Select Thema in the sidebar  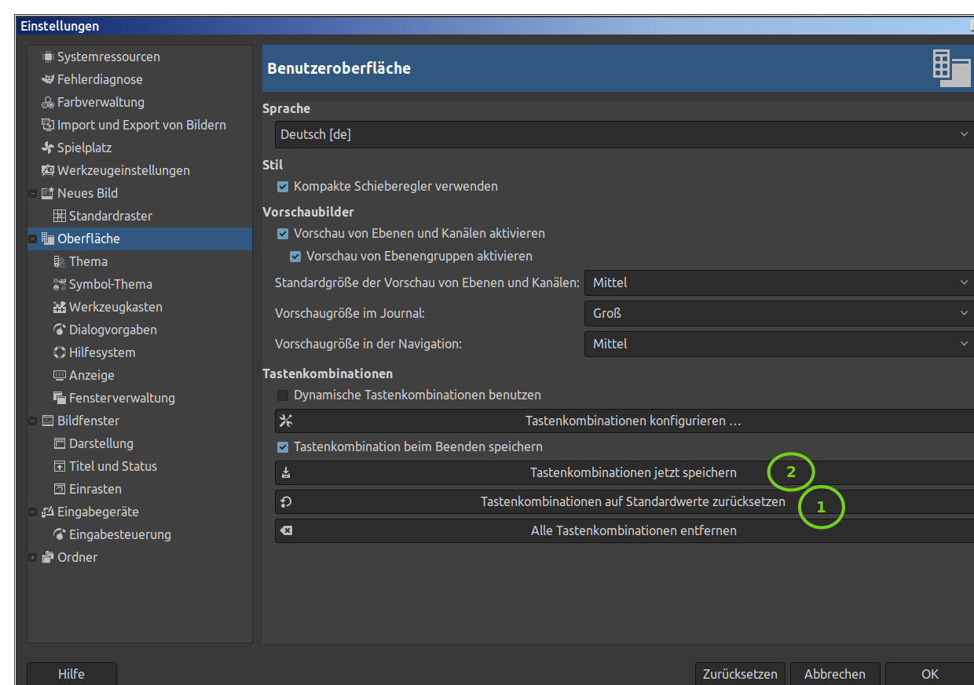pyautogui.click(x=88, y=262)
